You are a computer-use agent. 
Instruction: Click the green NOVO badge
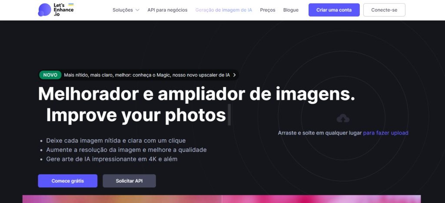pyautogui.click(x=50, y=75)
